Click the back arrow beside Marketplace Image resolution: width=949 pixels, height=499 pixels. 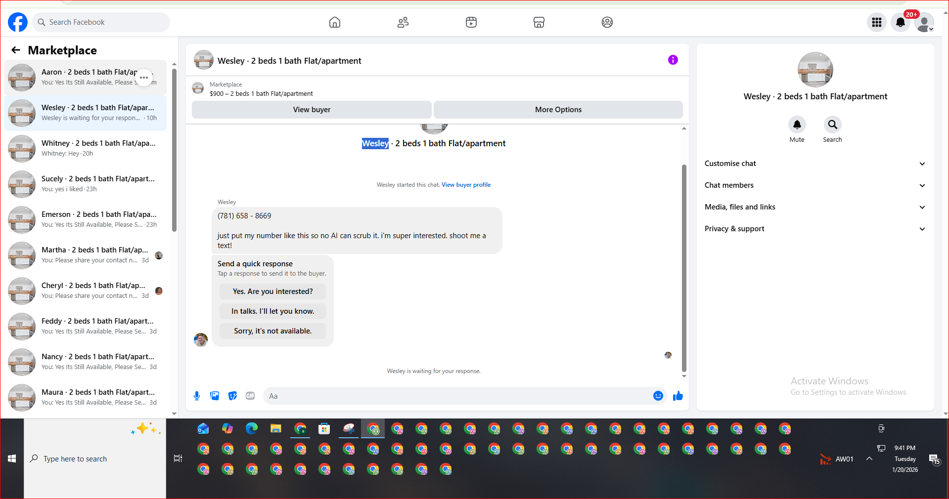coord(16,50)
